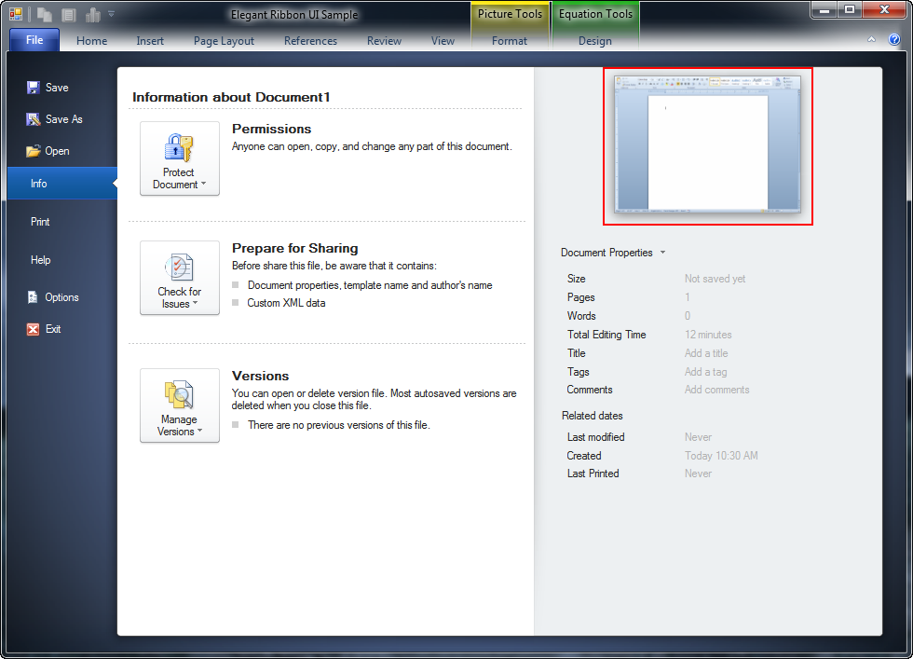Select Info in the backstage menu
The height and width of the screenshot is (659, 913).
[62, 184]
